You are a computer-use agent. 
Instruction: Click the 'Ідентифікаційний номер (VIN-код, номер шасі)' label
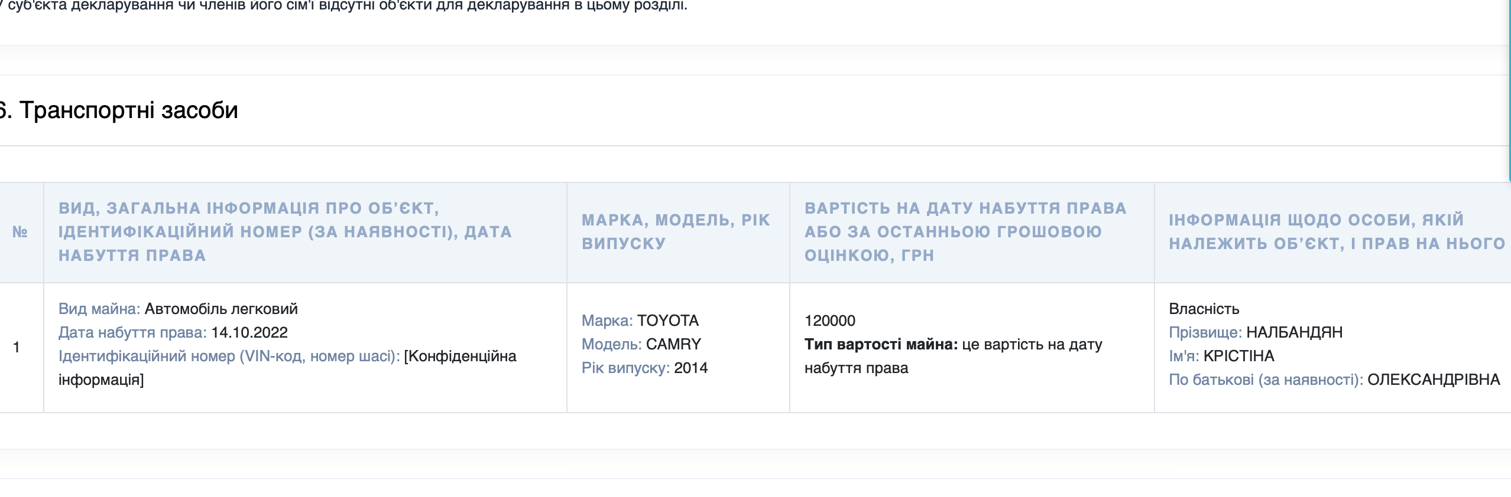[x=229, y=356]
